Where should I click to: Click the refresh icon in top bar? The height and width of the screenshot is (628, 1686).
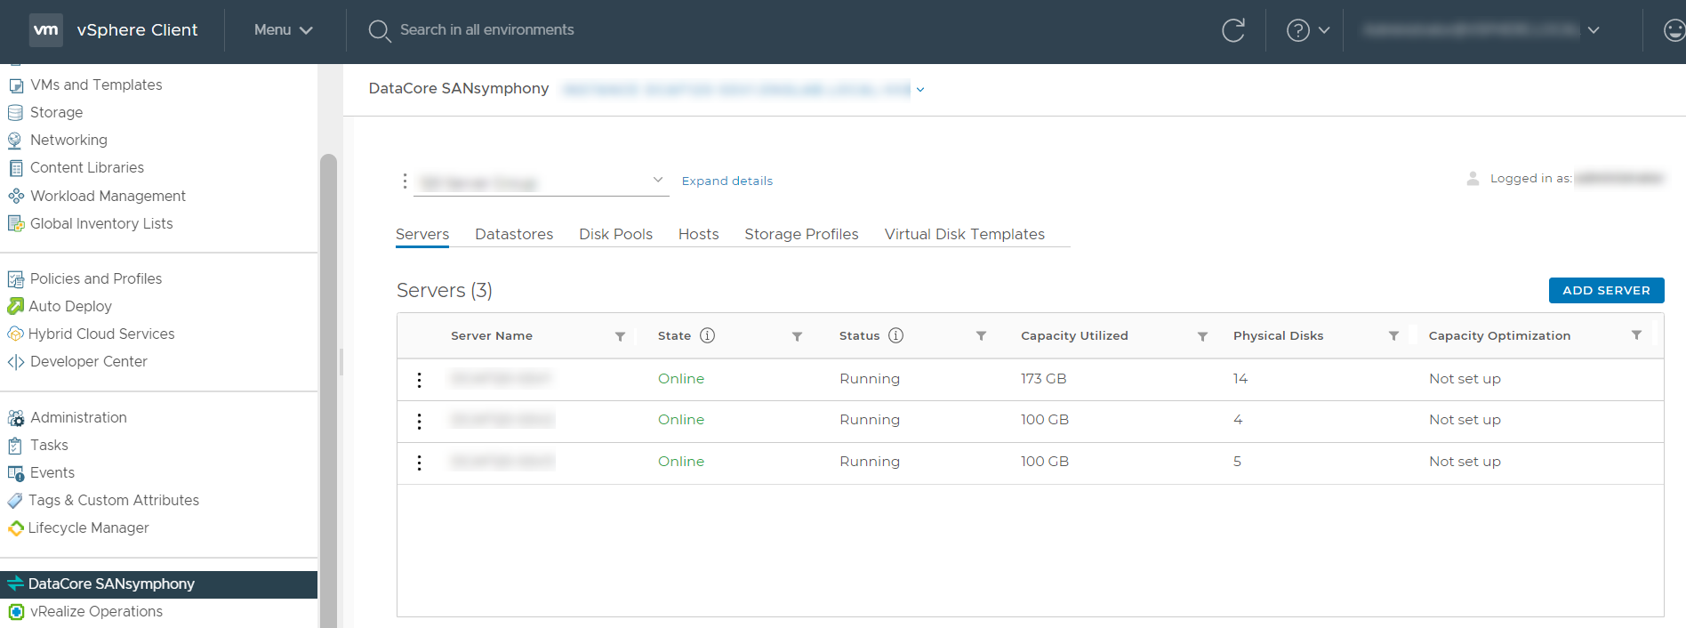point(1233,30)
